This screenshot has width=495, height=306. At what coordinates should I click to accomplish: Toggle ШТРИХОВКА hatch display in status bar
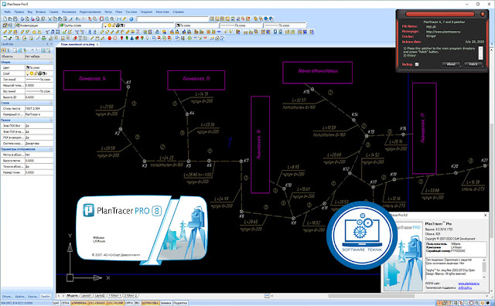(151, 303)
